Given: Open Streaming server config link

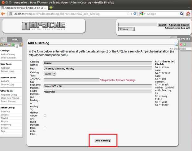Looking at the screenshot, I should (6, 125).
